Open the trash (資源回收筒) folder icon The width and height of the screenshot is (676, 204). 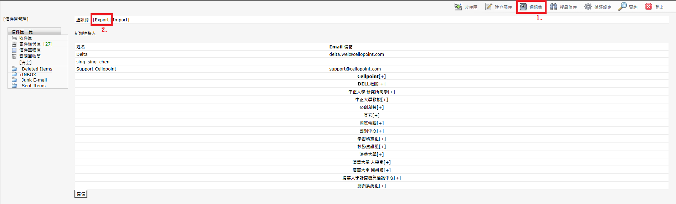[x=14, y=56]
